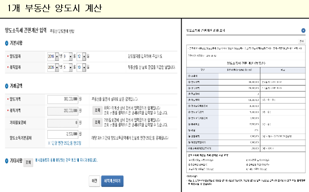Click the 양도소득세 간편계산 입력 title

click(26, 30)
